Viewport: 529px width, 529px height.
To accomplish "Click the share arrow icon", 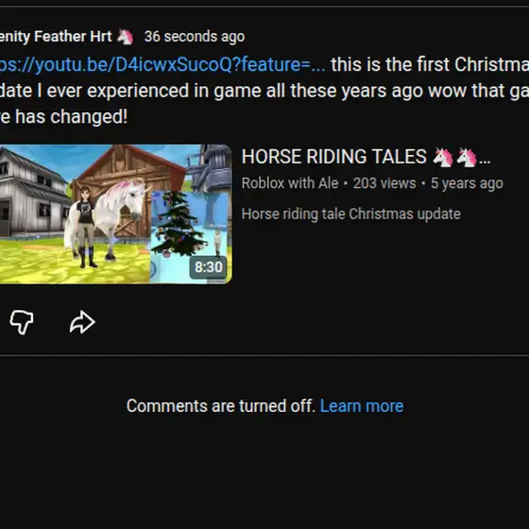I will 82,322.
